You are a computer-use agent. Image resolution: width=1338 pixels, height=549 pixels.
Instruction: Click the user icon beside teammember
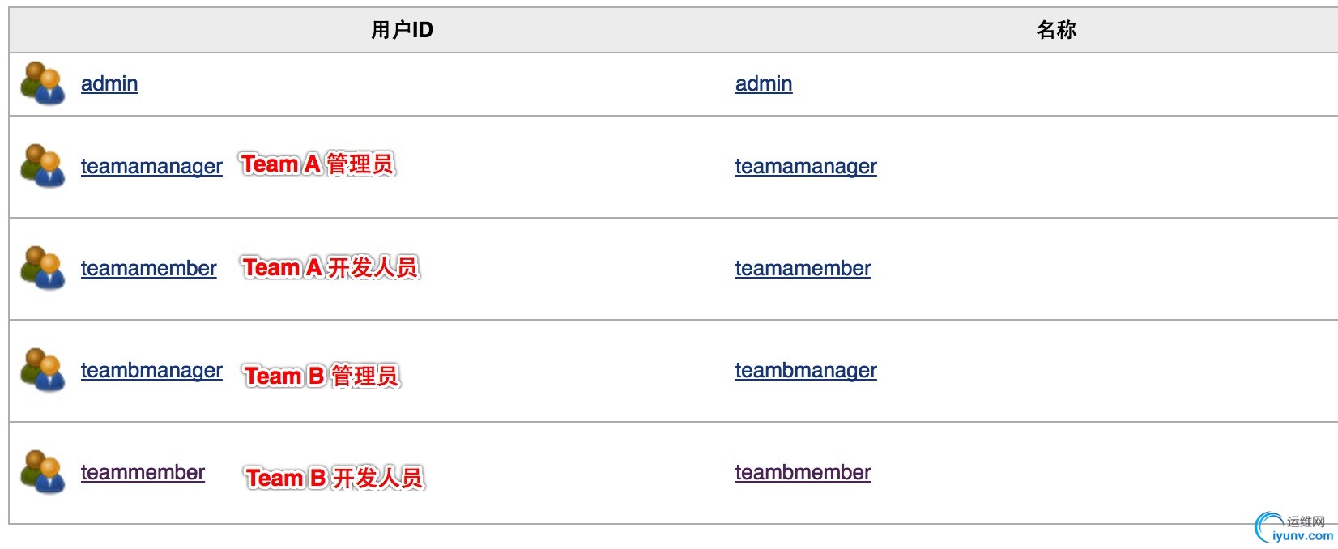[43, 472]
